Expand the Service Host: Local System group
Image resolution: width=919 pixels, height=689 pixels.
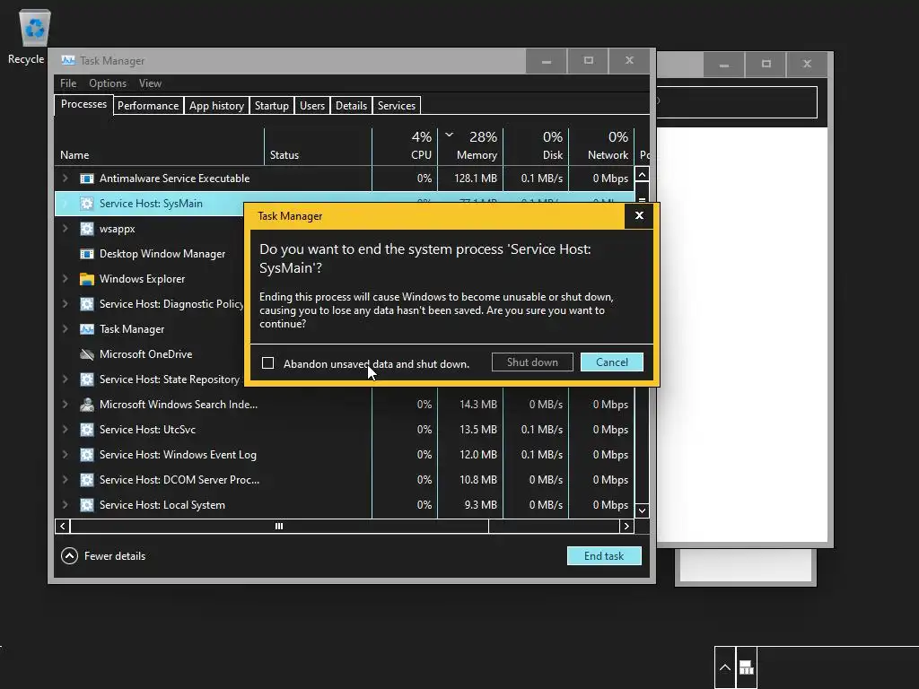(x=65, y=505)
